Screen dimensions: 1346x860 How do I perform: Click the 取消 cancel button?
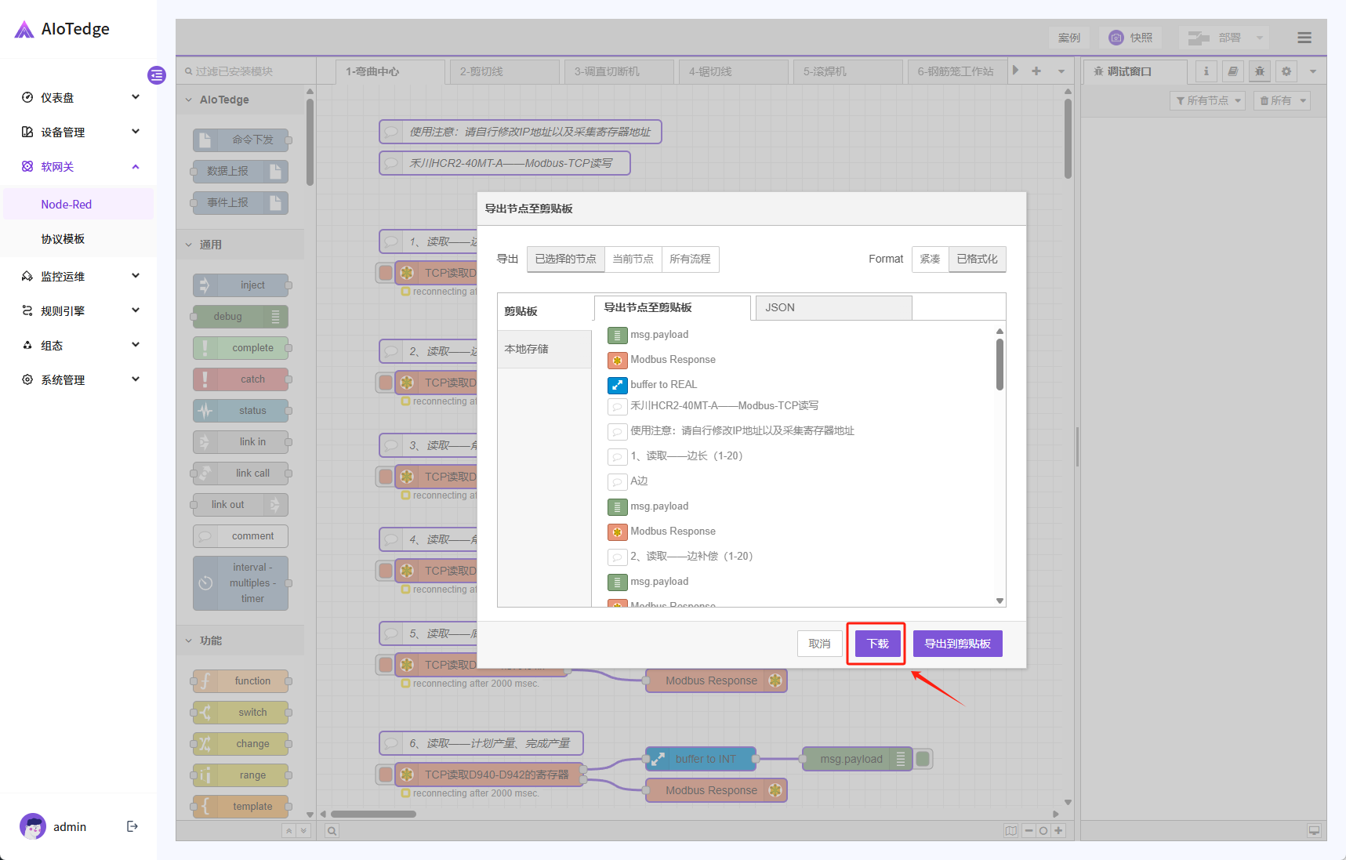[819, 644]
